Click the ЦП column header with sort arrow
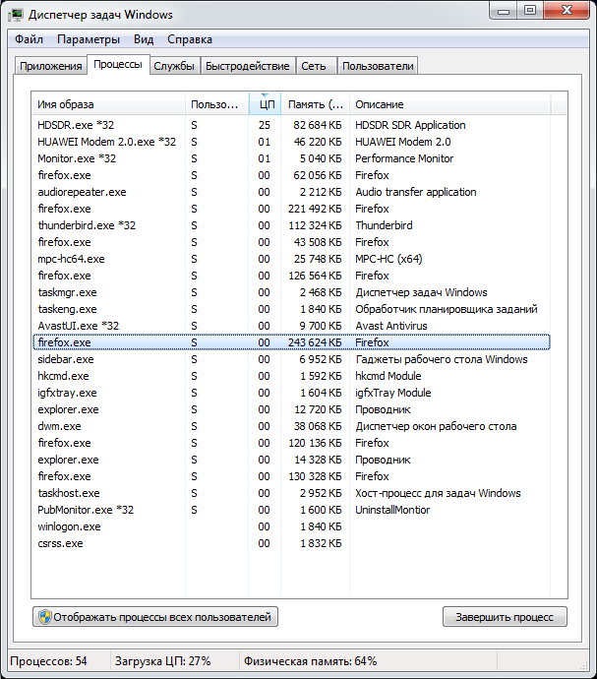This screenshot has width=597, height=679. [x=265, y=104]
